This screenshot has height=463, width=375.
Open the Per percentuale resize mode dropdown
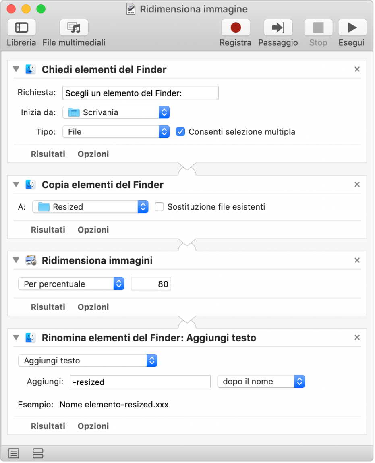tap(71, 284)
